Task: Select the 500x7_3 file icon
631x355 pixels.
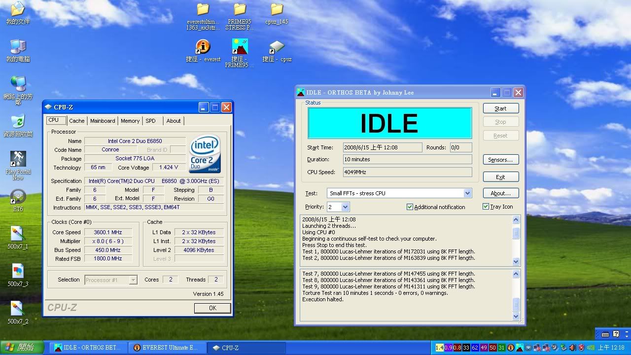Action: (x=18, y=275)
